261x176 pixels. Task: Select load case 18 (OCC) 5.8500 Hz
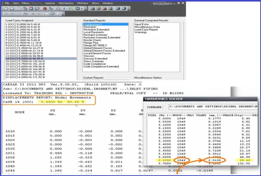coord(41,69)
